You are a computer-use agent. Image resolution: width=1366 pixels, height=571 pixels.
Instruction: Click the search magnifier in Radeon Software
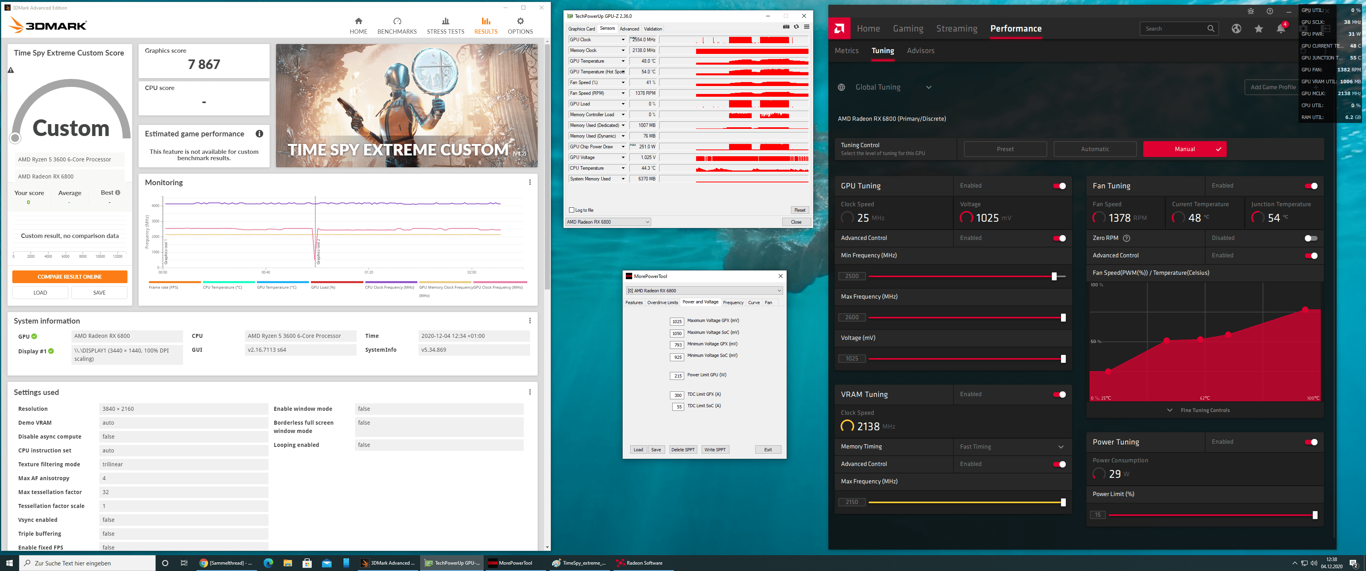(x=1211, y=29)
